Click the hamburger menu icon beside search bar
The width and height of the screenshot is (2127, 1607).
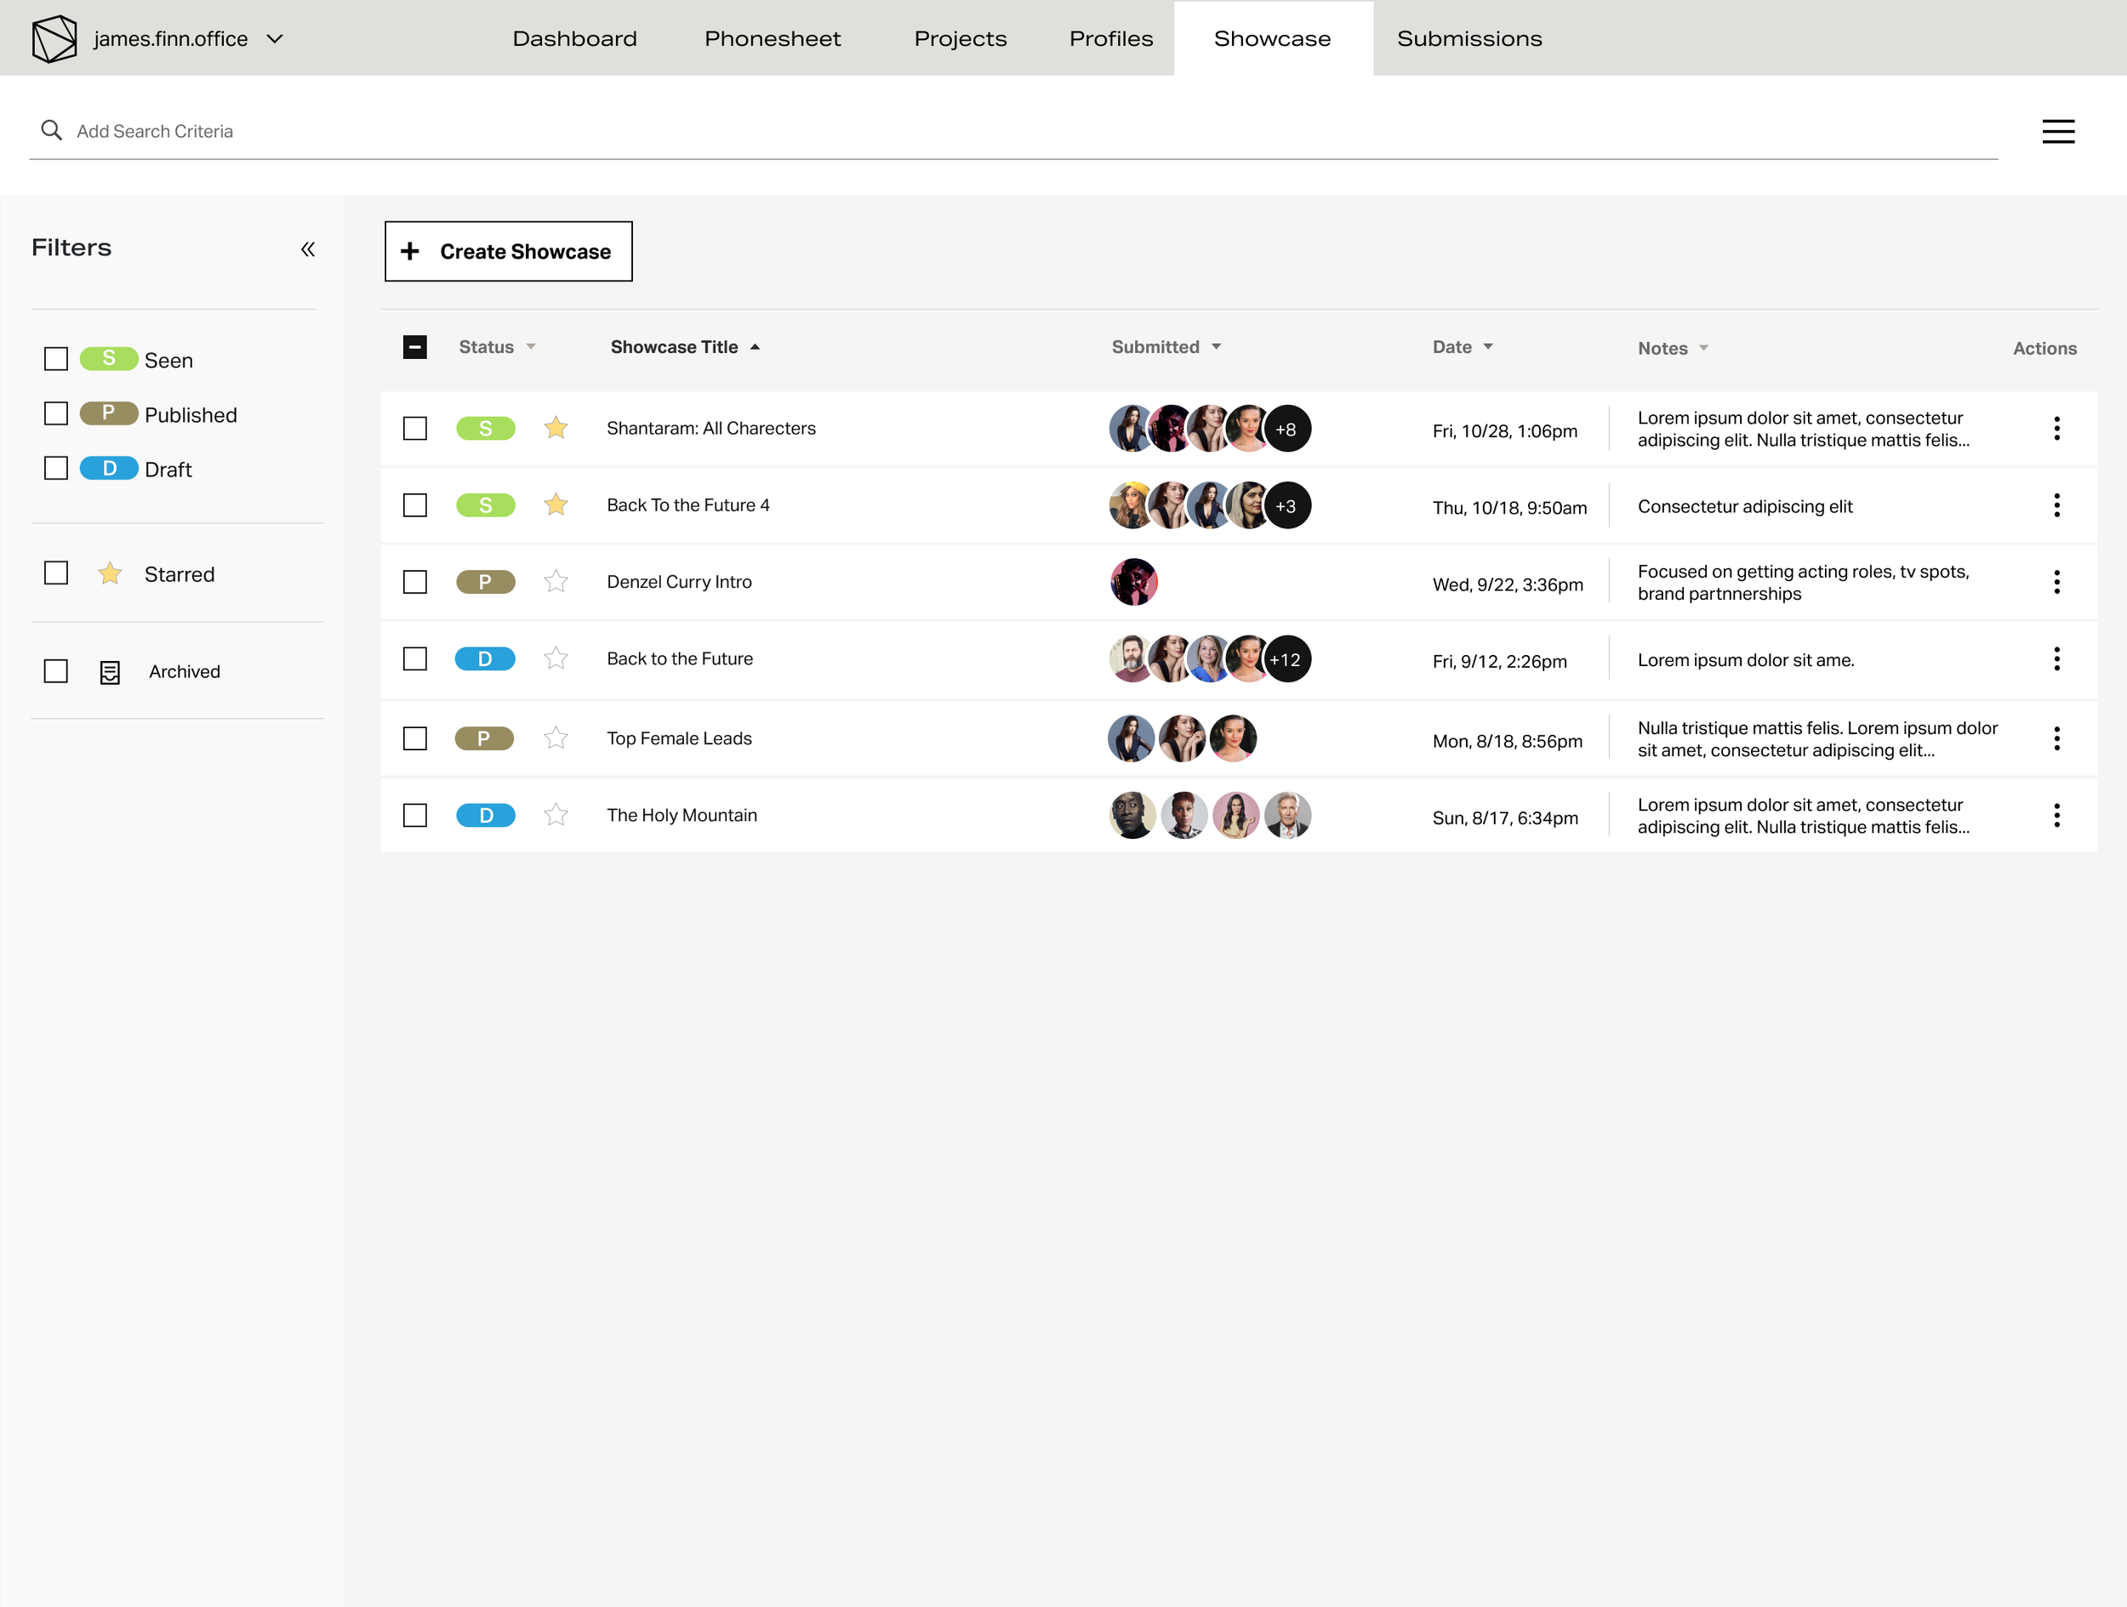pyautogui.click(x=2058, y=131)
